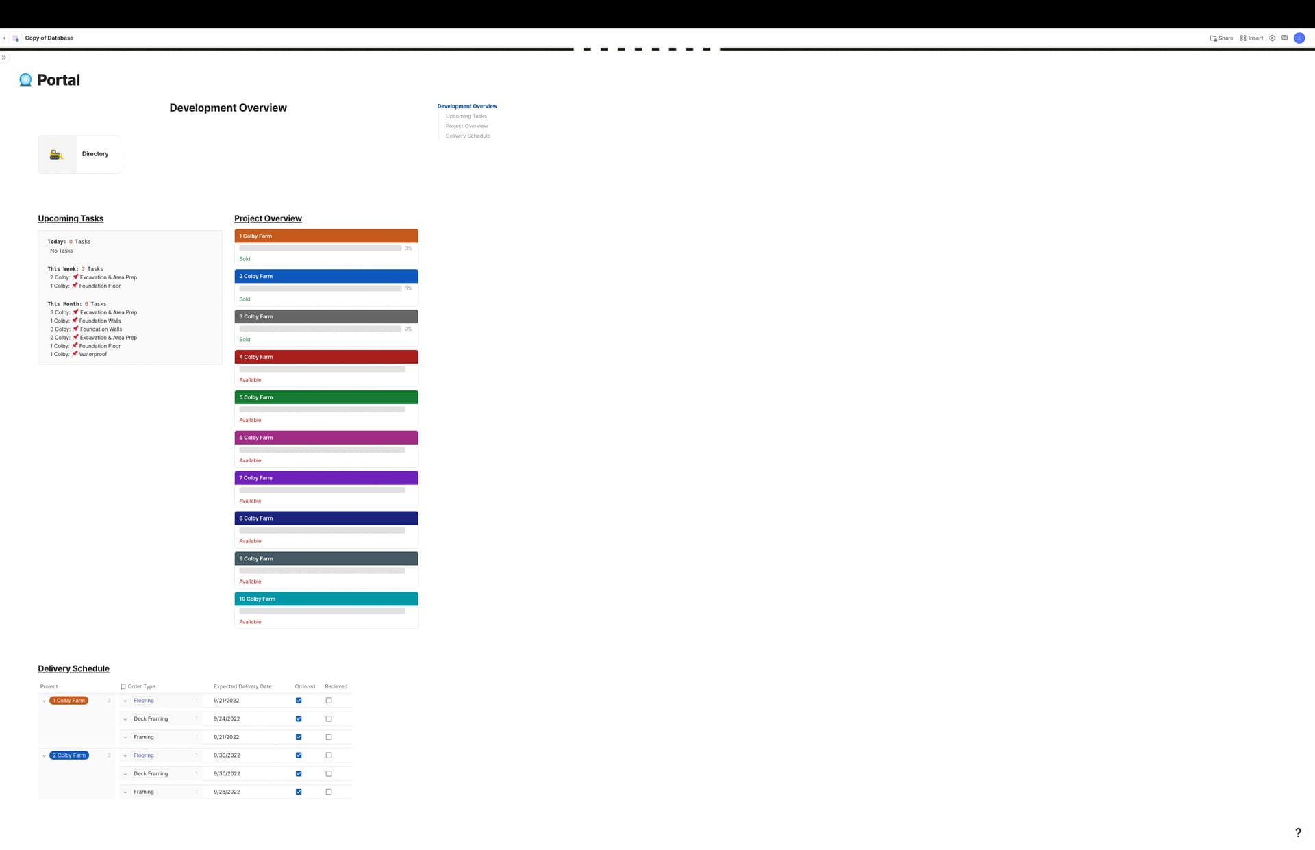Viewport: 1315px width, 850px height.
Task: Click the Insert button
Action: click(x=1251, y=38)
